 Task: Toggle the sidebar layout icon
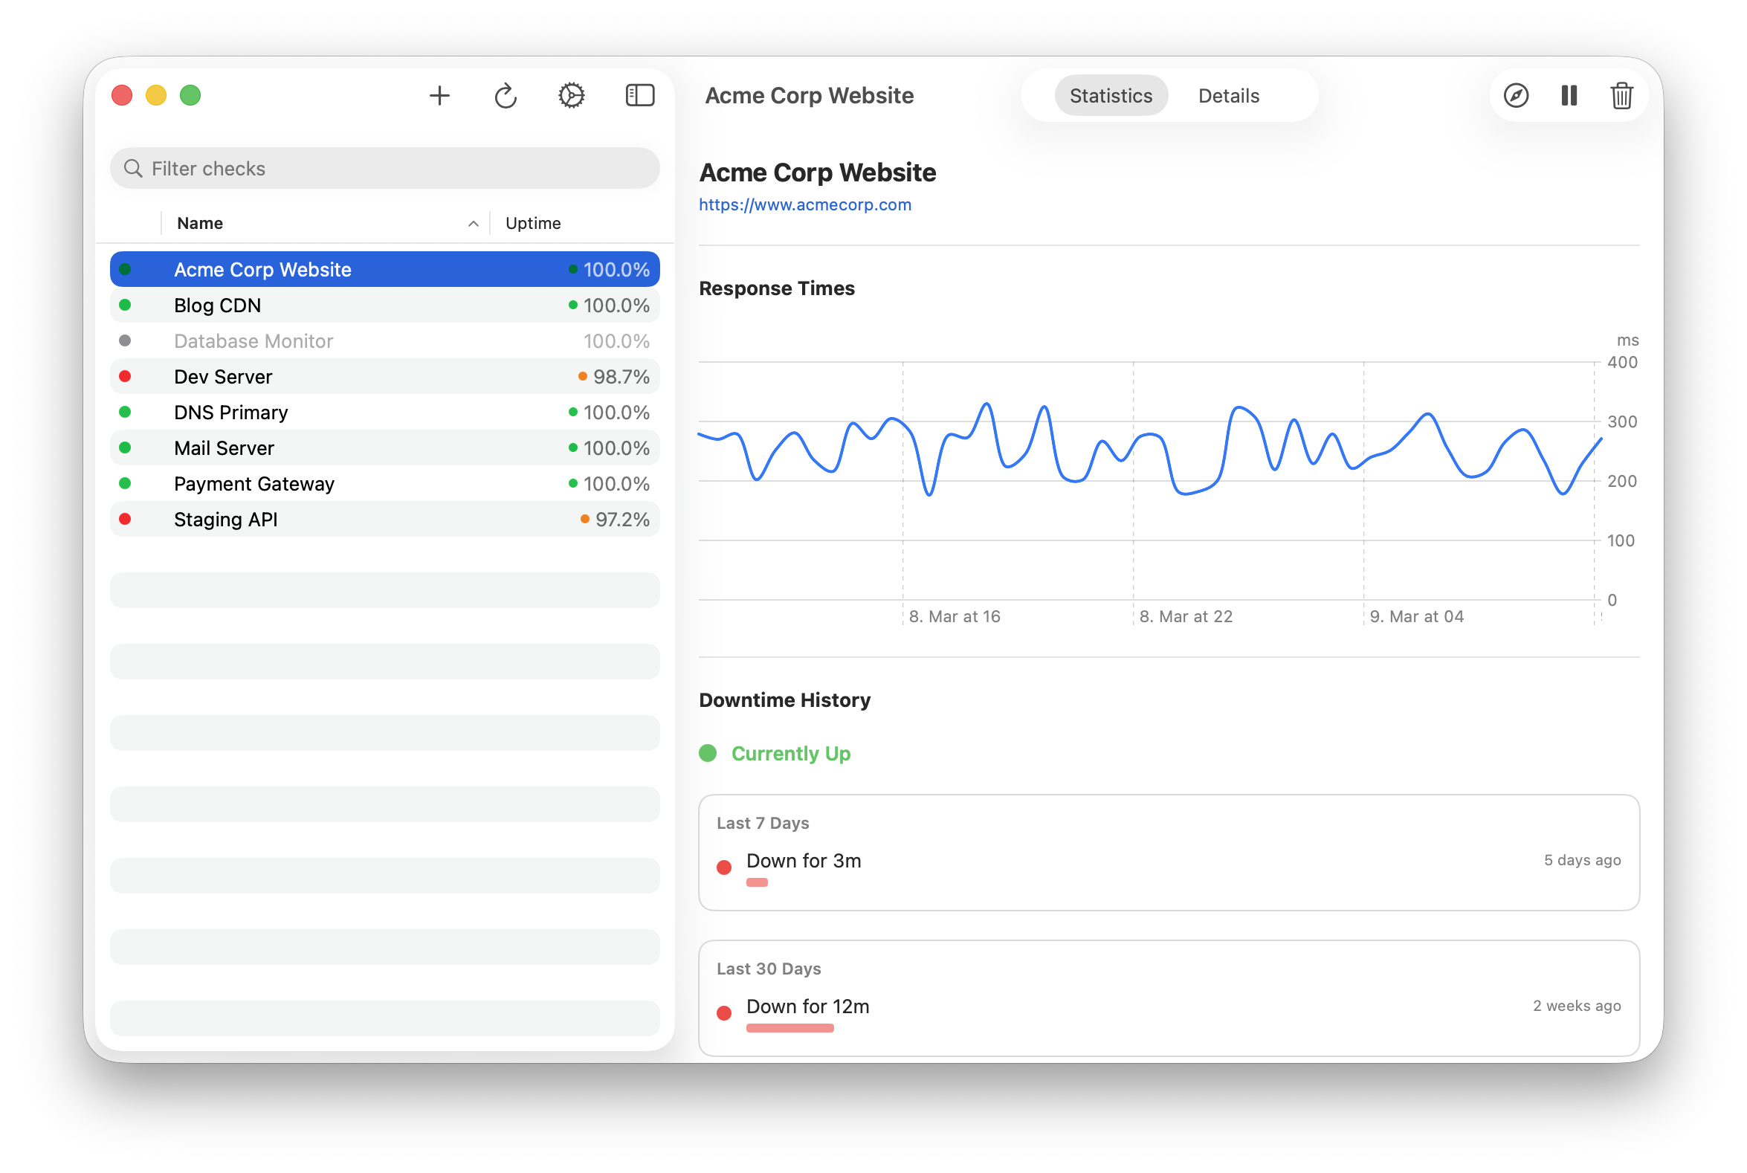coord(639,96)
